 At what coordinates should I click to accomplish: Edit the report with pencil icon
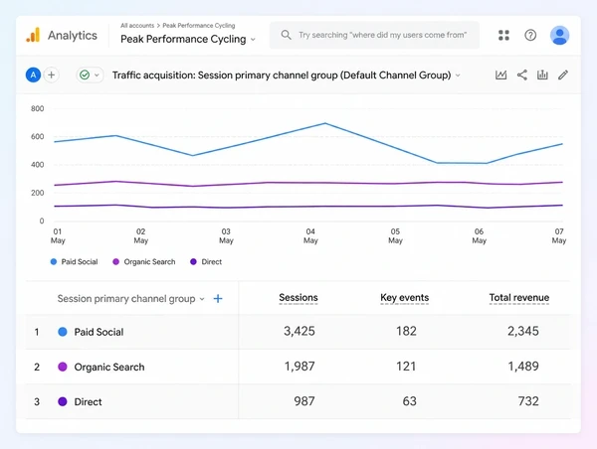(x=563, y=75)
